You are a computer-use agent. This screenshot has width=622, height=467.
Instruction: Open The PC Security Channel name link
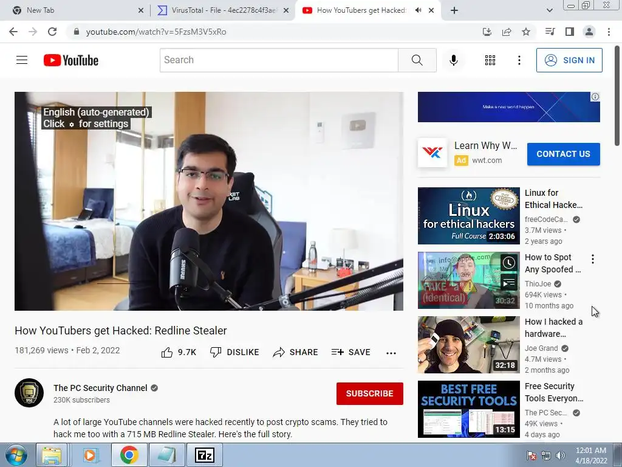point(100,388)
